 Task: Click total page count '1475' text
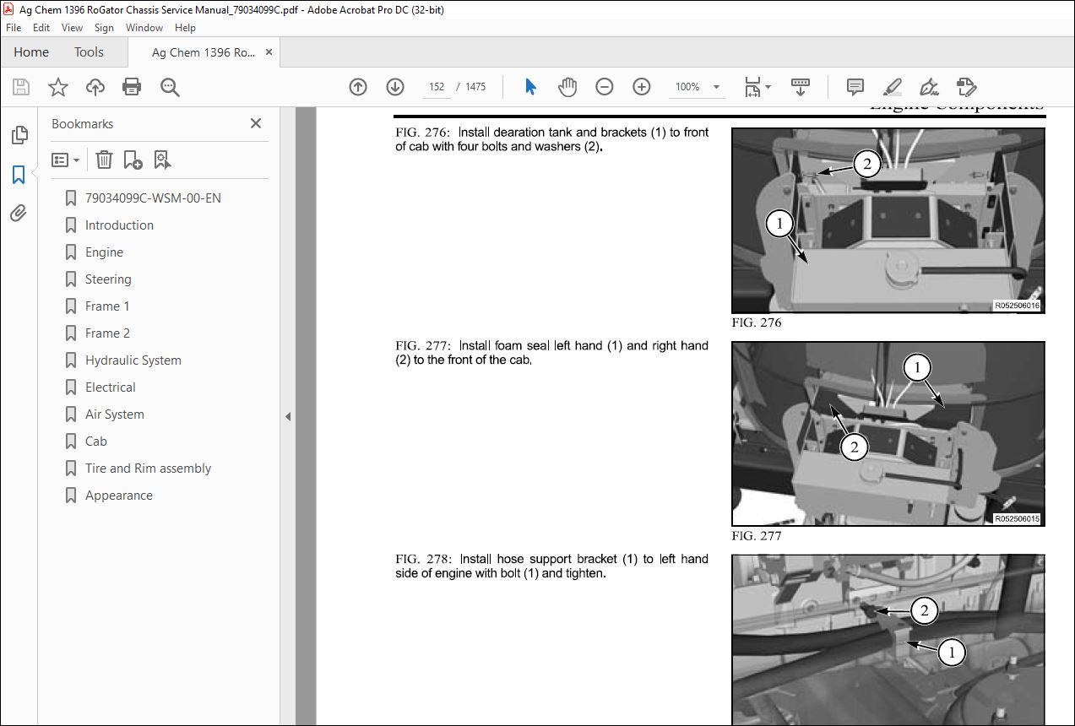[475, 87]
